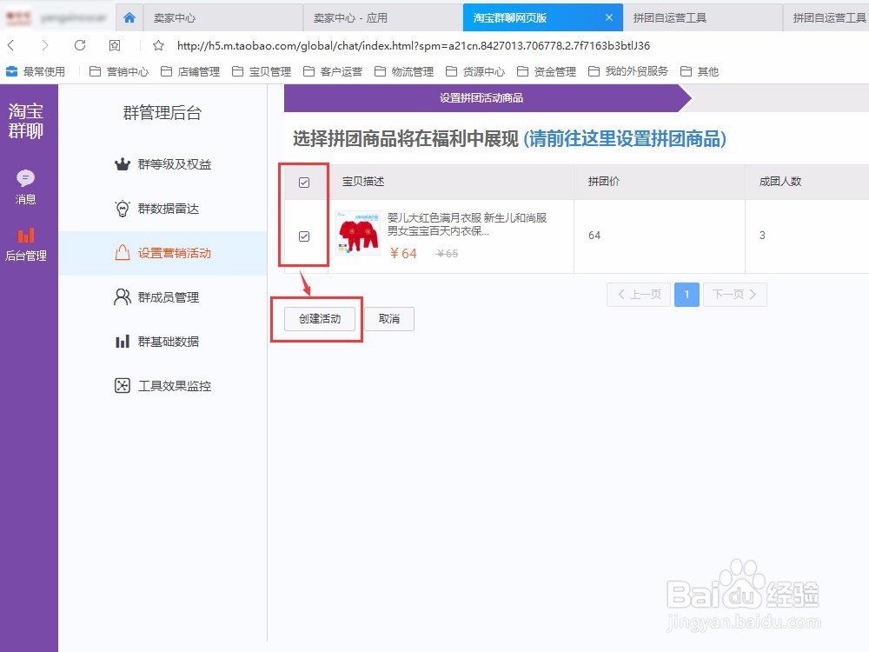Viewport: 869px width, 652px height.
Task: Click the 创建活动 button
Action: (x=321, y=319)
